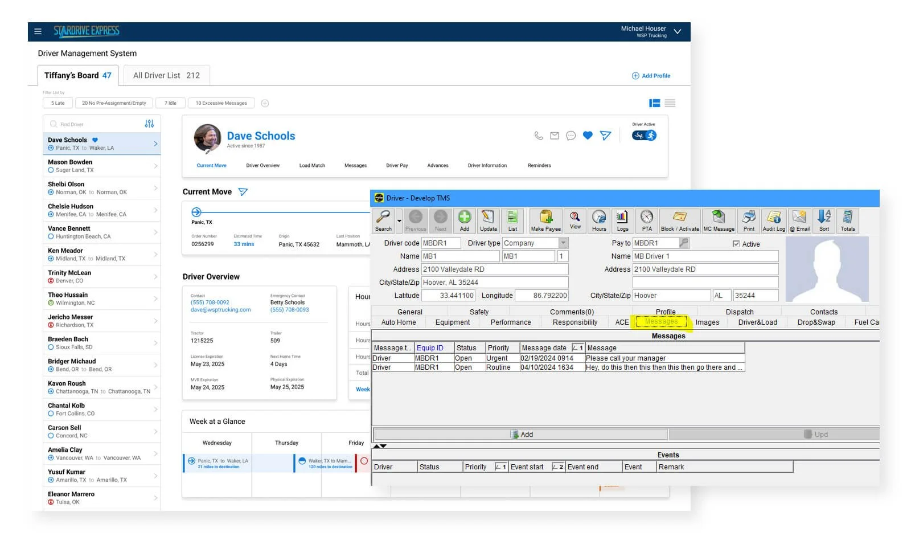Screen dimensions: 911x548
Task: Click the Add button under Messages table
Action: click(x=521, y=434)
